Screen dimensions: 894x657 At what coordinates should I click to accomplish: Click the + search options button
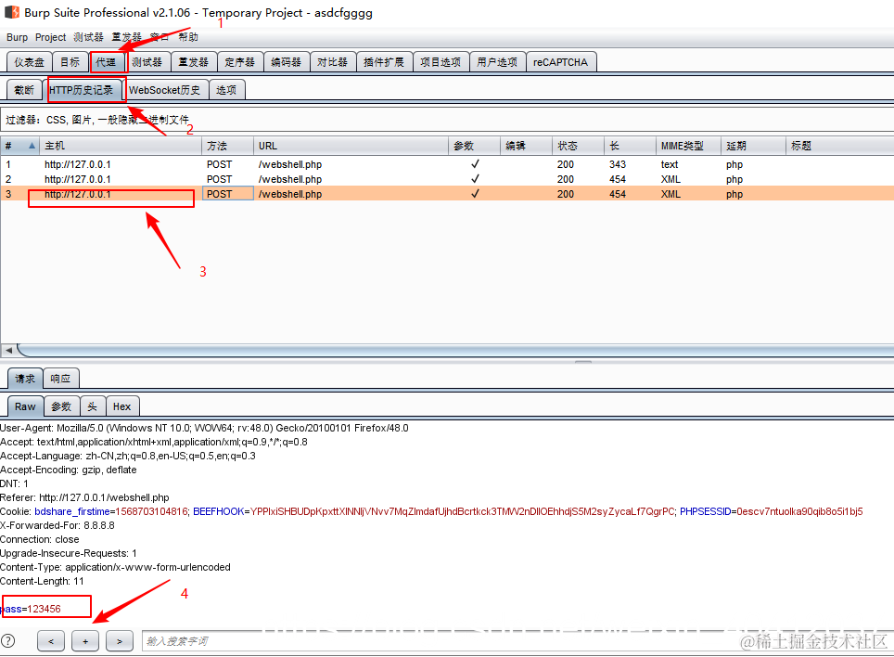[85, 641]
